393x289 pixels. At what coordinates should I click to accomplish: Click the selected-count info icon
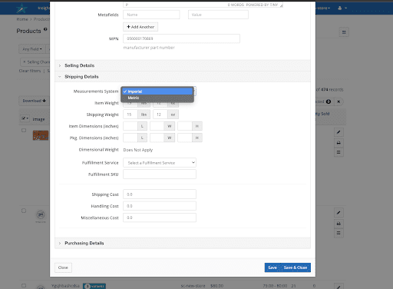[x=329, y=101]
